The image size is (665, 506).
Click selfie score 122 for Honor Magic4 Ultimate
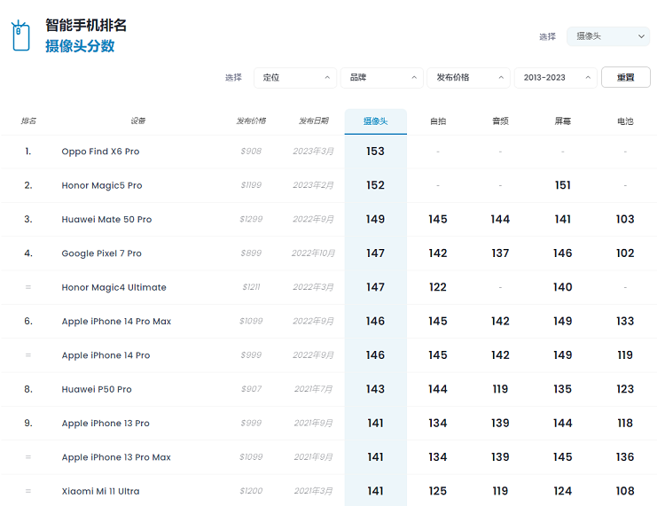[438, 287]
